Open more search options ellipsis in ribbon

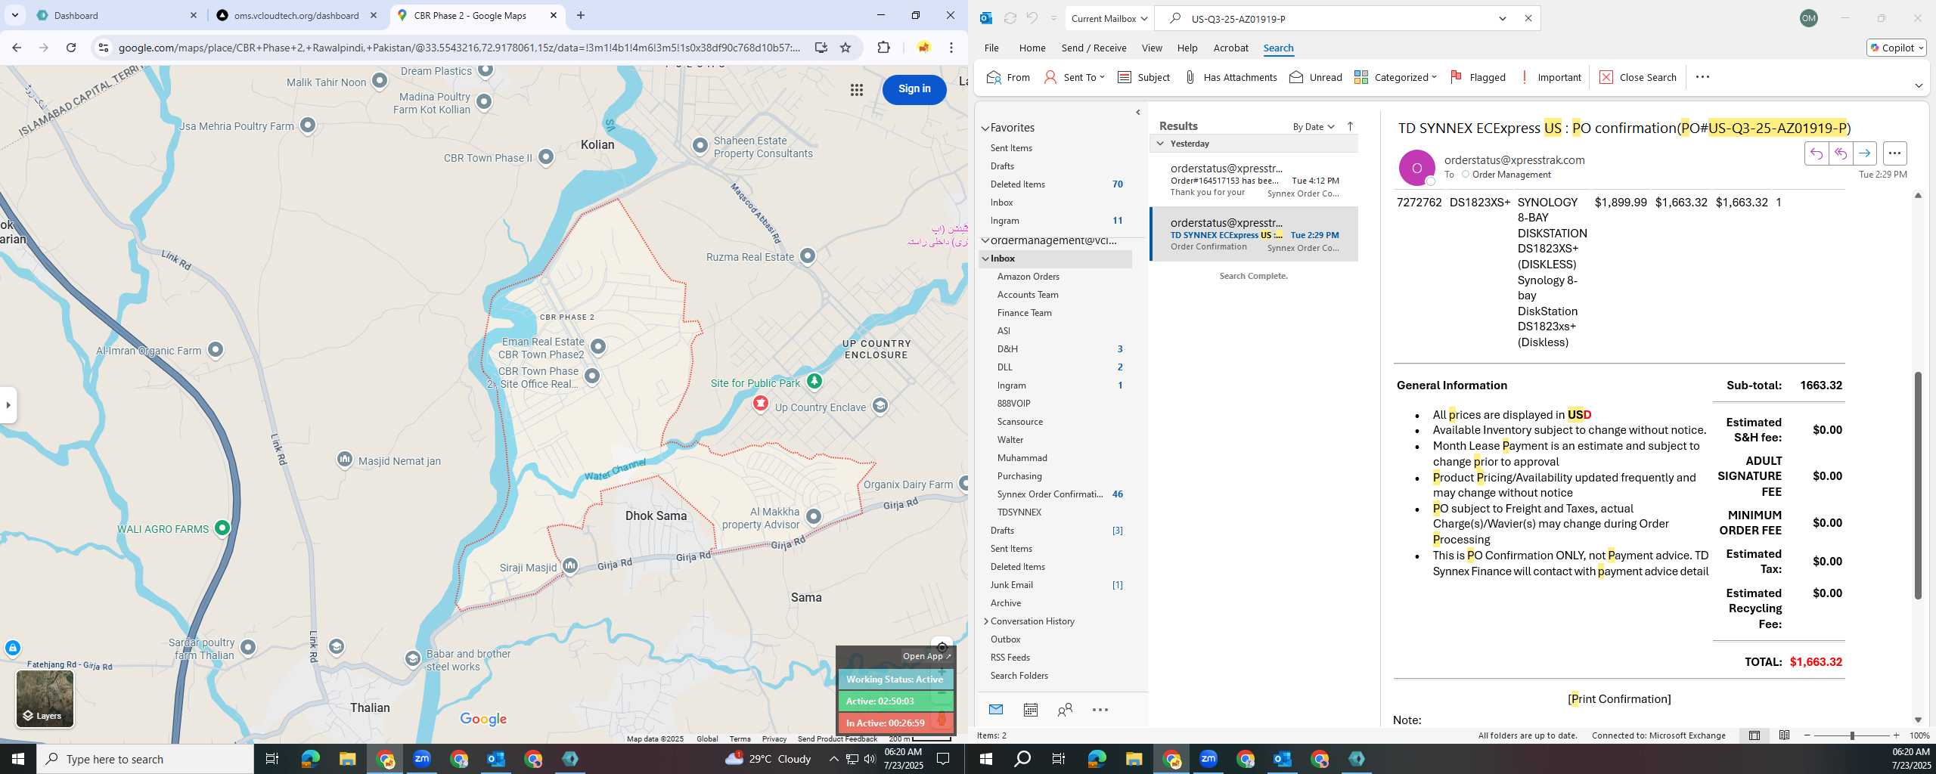click(x=1702, y=77)
